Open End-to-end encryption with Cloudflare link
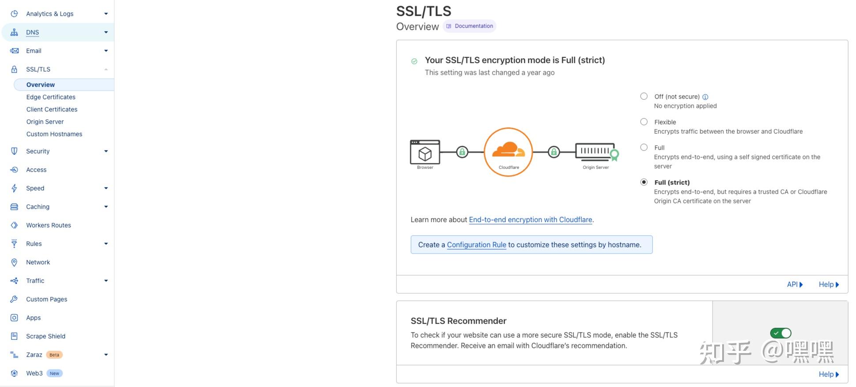The width and height of the screenshot is (856, 387). (x=530, y=220)
